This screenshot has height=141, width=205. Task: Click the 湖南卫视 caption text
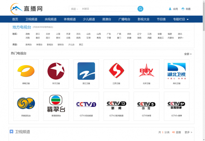pos(26,83)
